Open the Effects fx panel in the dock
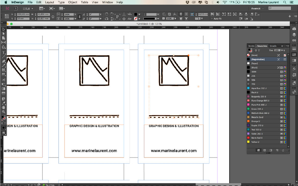 (x=294, y=69)
